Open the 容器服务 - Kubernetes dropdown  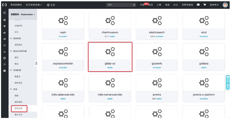[23, 15]
